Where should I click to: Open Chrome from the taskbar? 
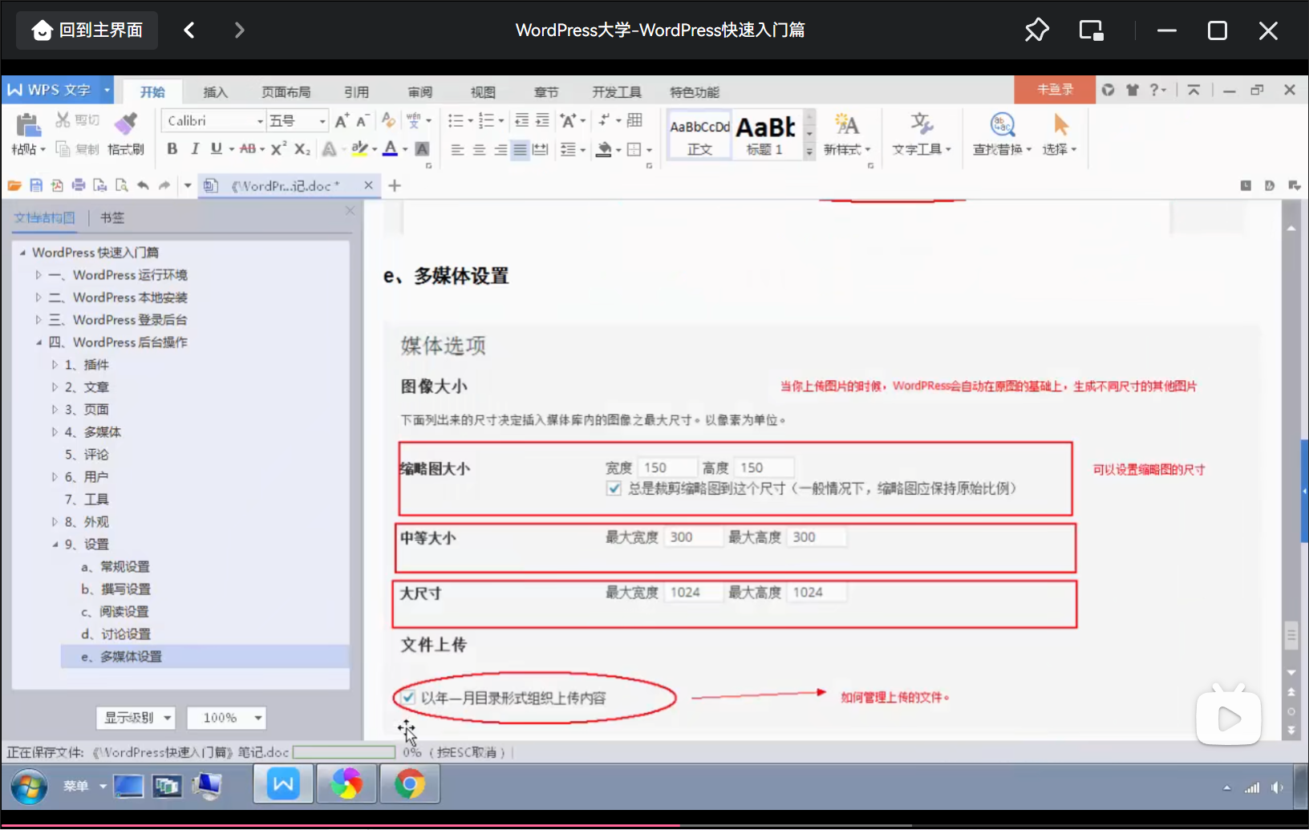[x=410, y=784]
